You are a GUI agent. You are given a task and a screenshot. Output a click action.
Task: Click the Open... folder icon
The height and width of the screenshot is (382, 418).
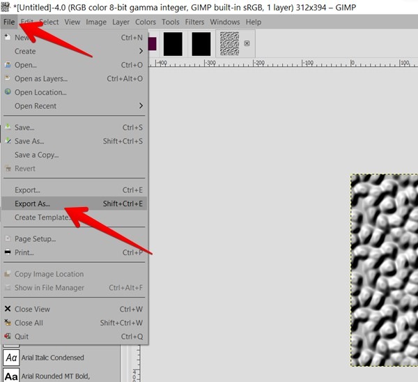tap(8, 65)
